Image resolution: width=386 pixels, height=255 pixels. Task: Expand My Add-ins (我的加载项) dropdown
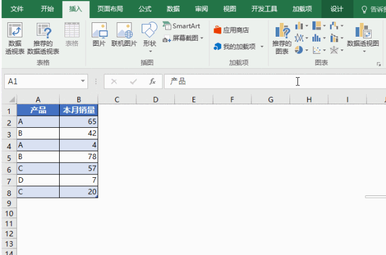point(262,46)
